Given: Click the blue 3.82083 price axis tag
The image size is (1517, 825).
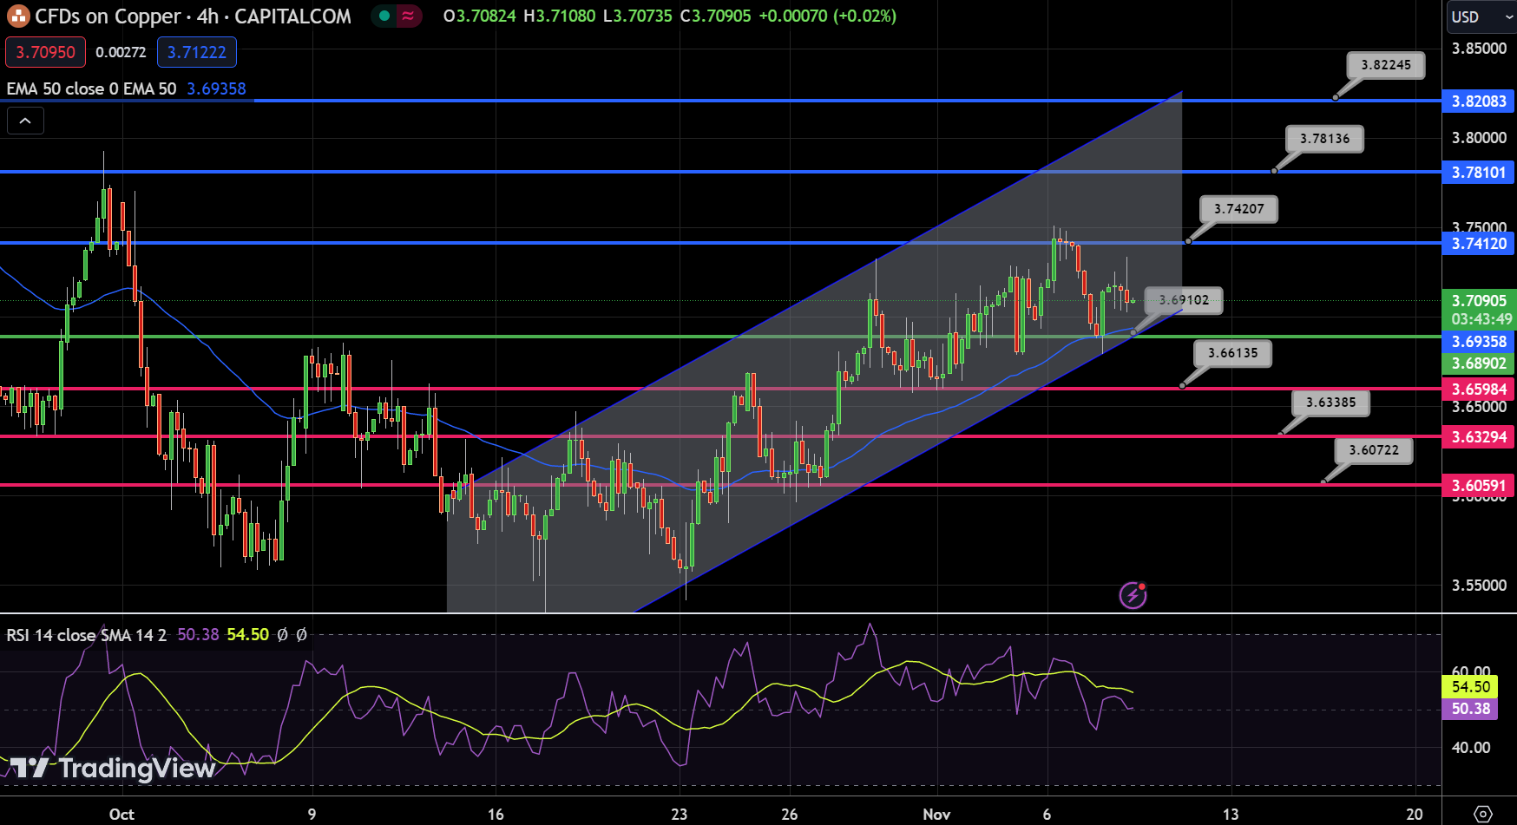Looking at the screenshot, I should click(x=1479, y=101).
